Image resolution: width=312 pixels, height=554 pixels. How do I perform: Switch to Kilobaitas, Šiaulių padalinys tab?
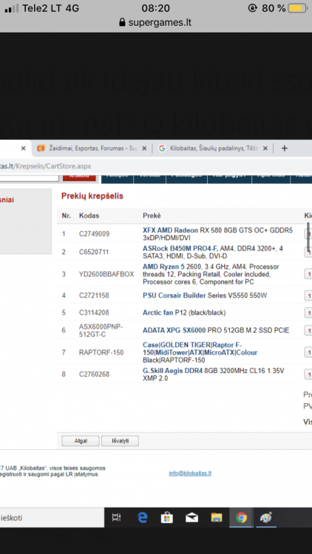[x=214, y=148]
